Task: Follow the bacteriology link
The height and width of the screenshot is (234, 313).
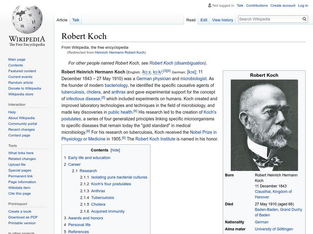Action: tap(116, 85)
